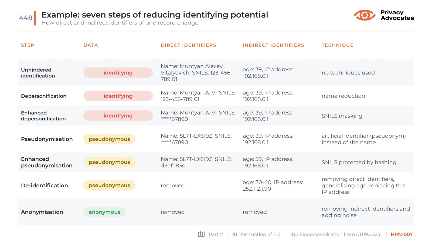
Task: Select the Enhanced pseudonymisation step label
Action: click(47, 162)
